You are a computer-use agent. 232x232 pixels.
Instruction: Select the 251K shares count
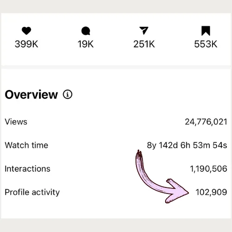(144, 44)
